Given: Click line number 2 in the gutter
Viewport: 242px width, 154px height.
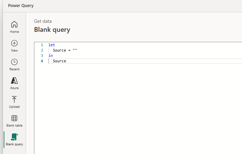Looking at the screenshot, I should (42, 50).
